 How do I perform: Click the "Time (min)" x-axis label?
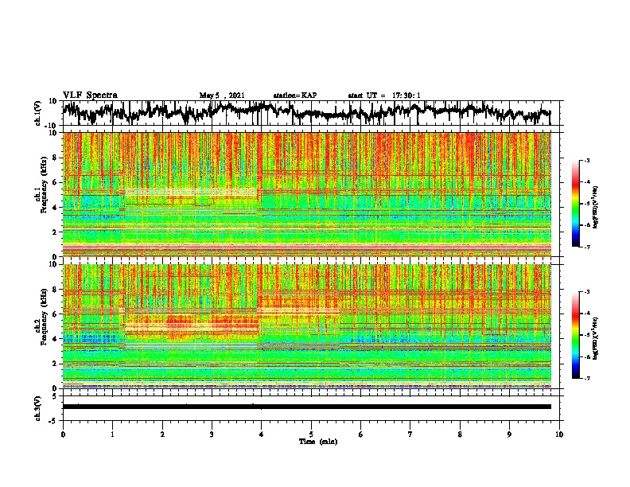[318, 442]
